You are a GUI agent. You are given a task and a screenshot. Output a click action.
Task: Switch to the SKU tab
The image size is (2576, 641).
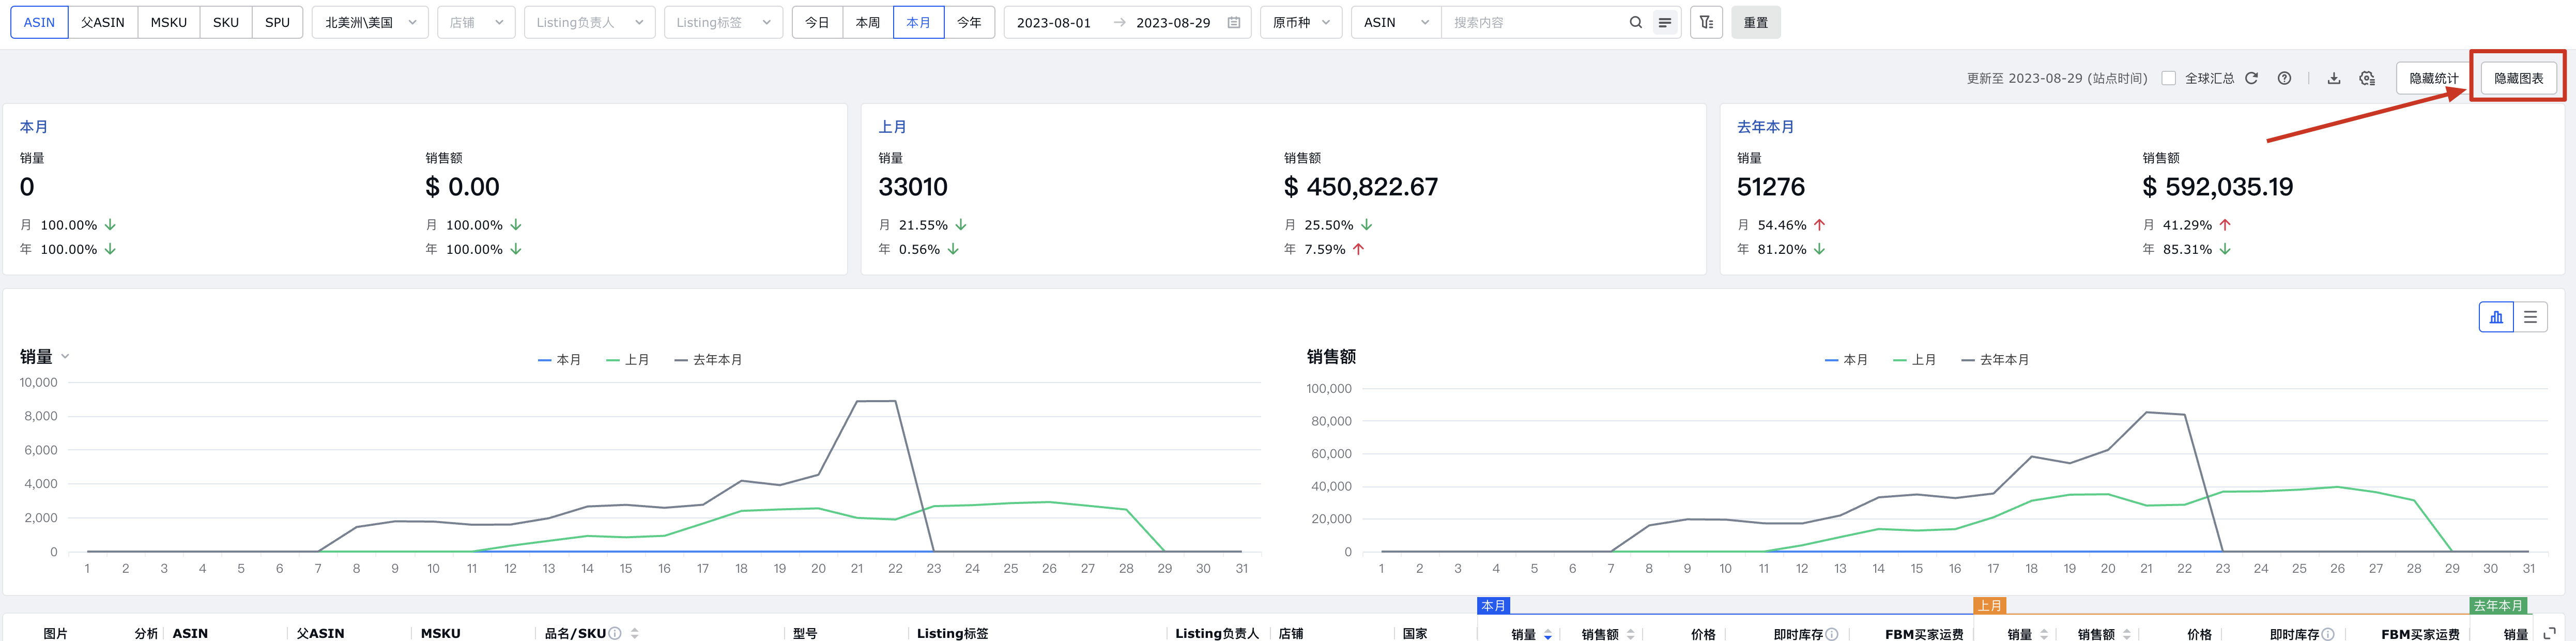click(x=226, y=22)
